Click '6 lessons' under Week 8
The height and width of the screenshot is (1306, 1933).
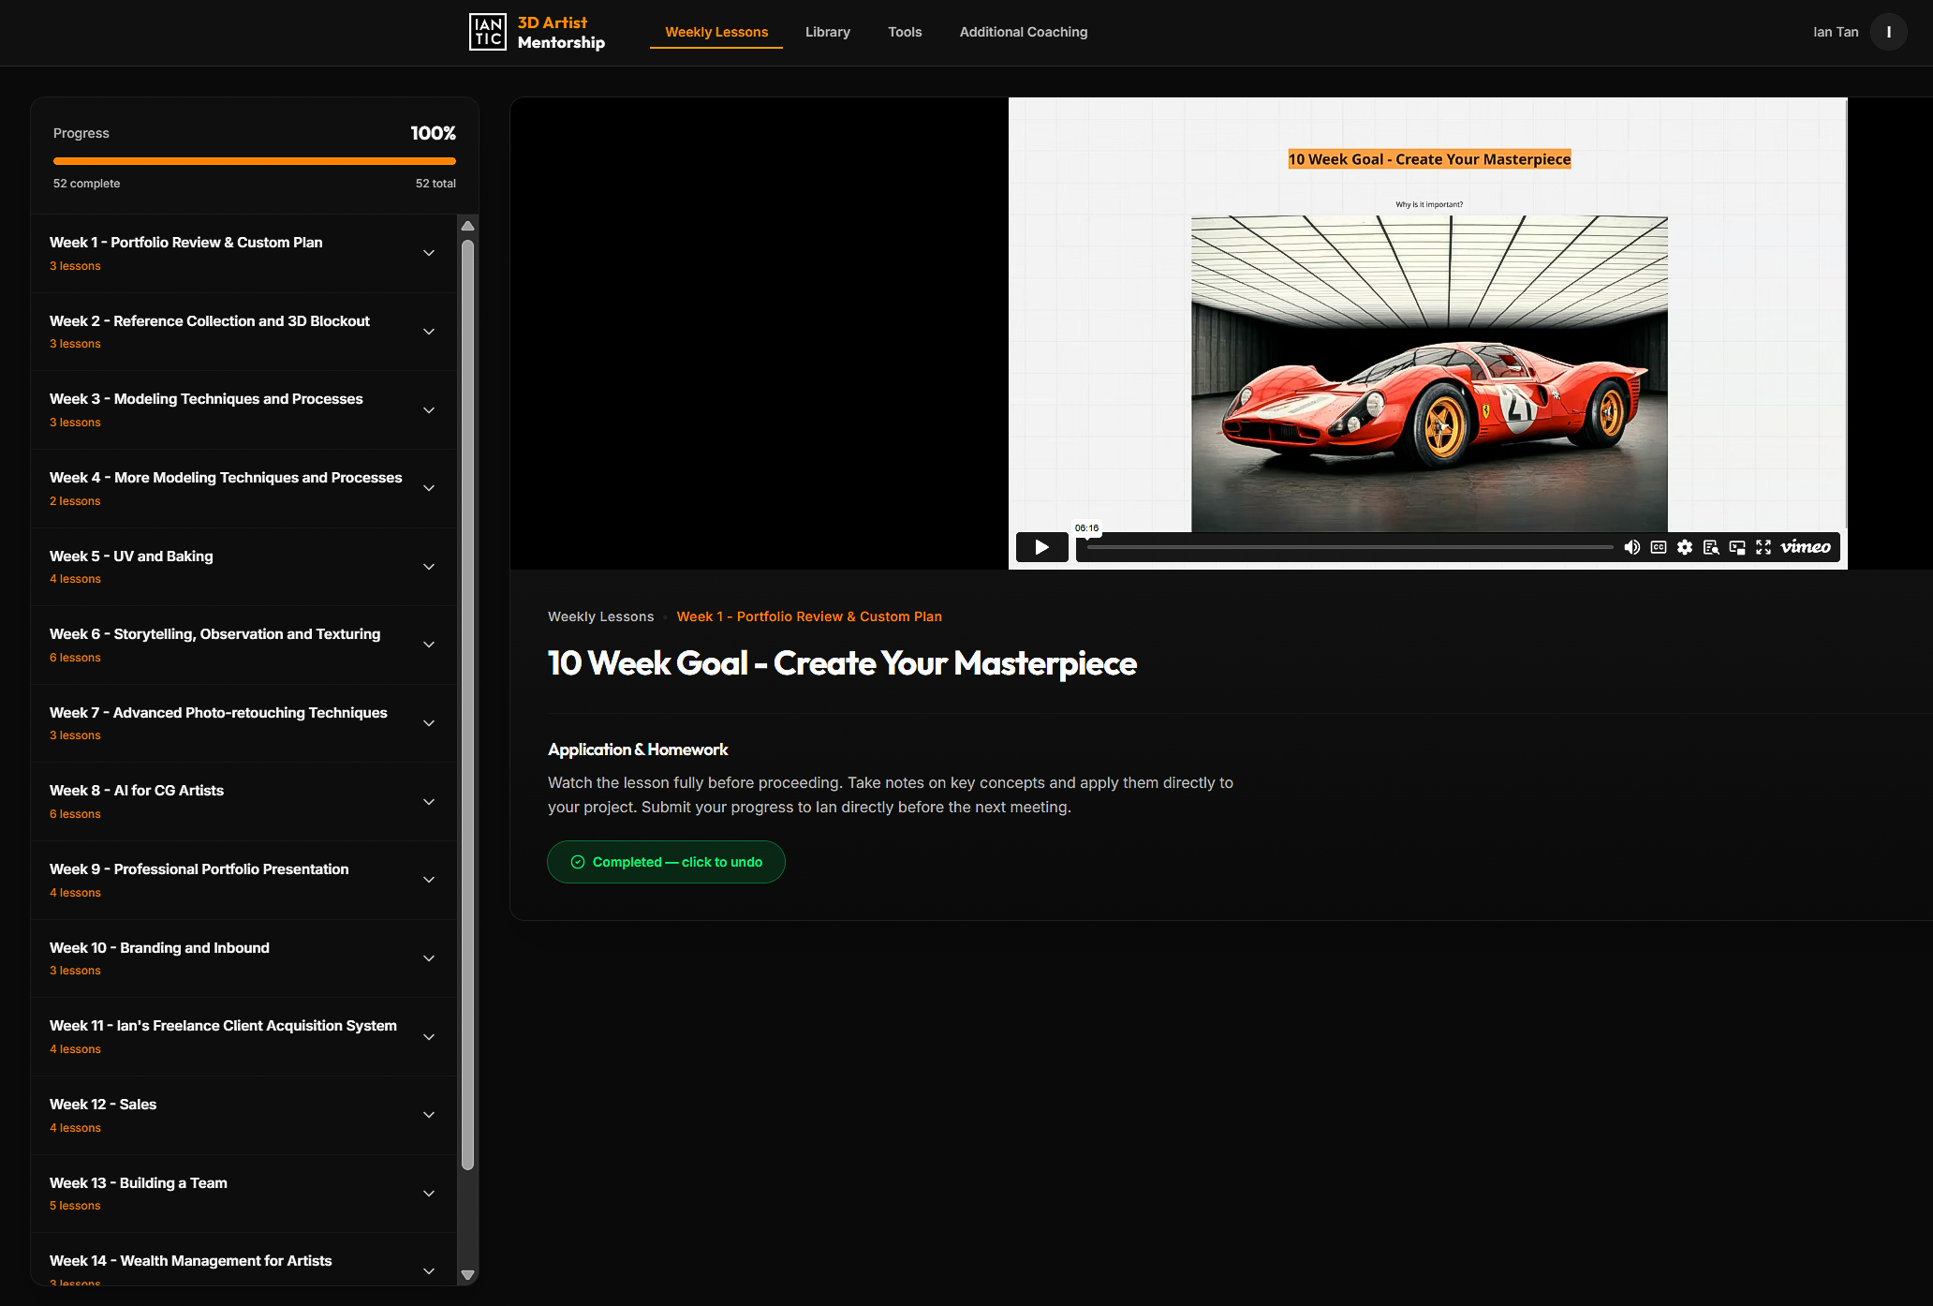tap(75, 814)
